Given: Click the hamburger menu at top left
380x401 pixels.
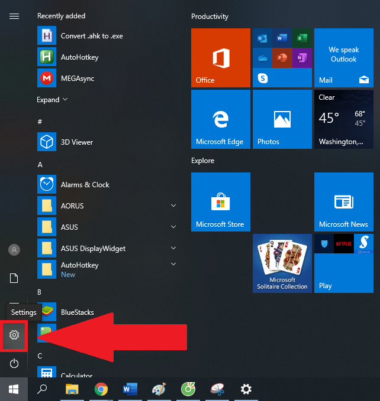Looking at the screenshot, I should pos(14,16).
